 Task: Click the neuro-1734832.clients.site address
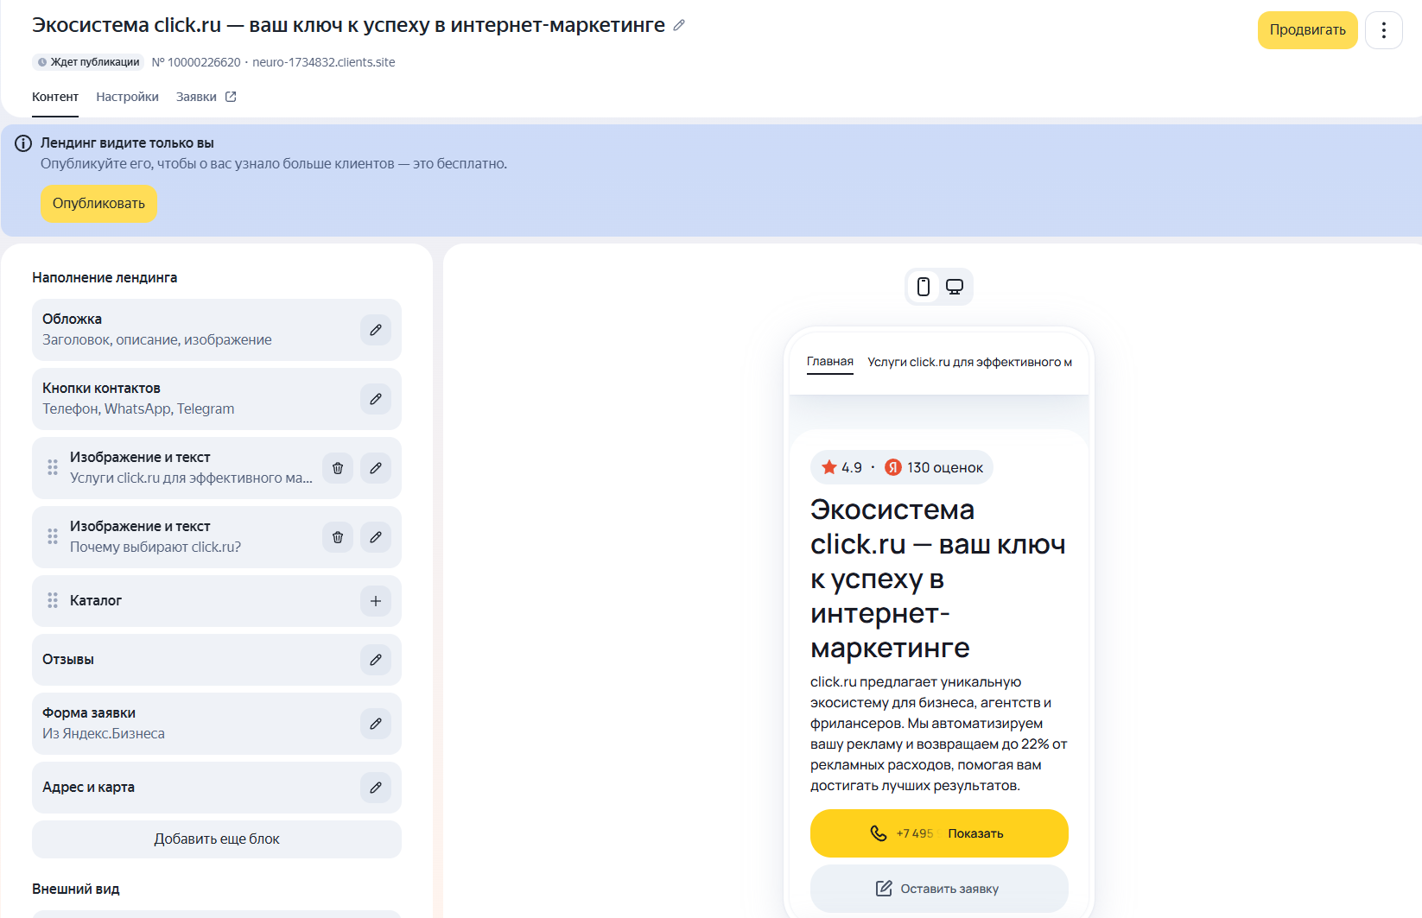click(x=324, y=62)
